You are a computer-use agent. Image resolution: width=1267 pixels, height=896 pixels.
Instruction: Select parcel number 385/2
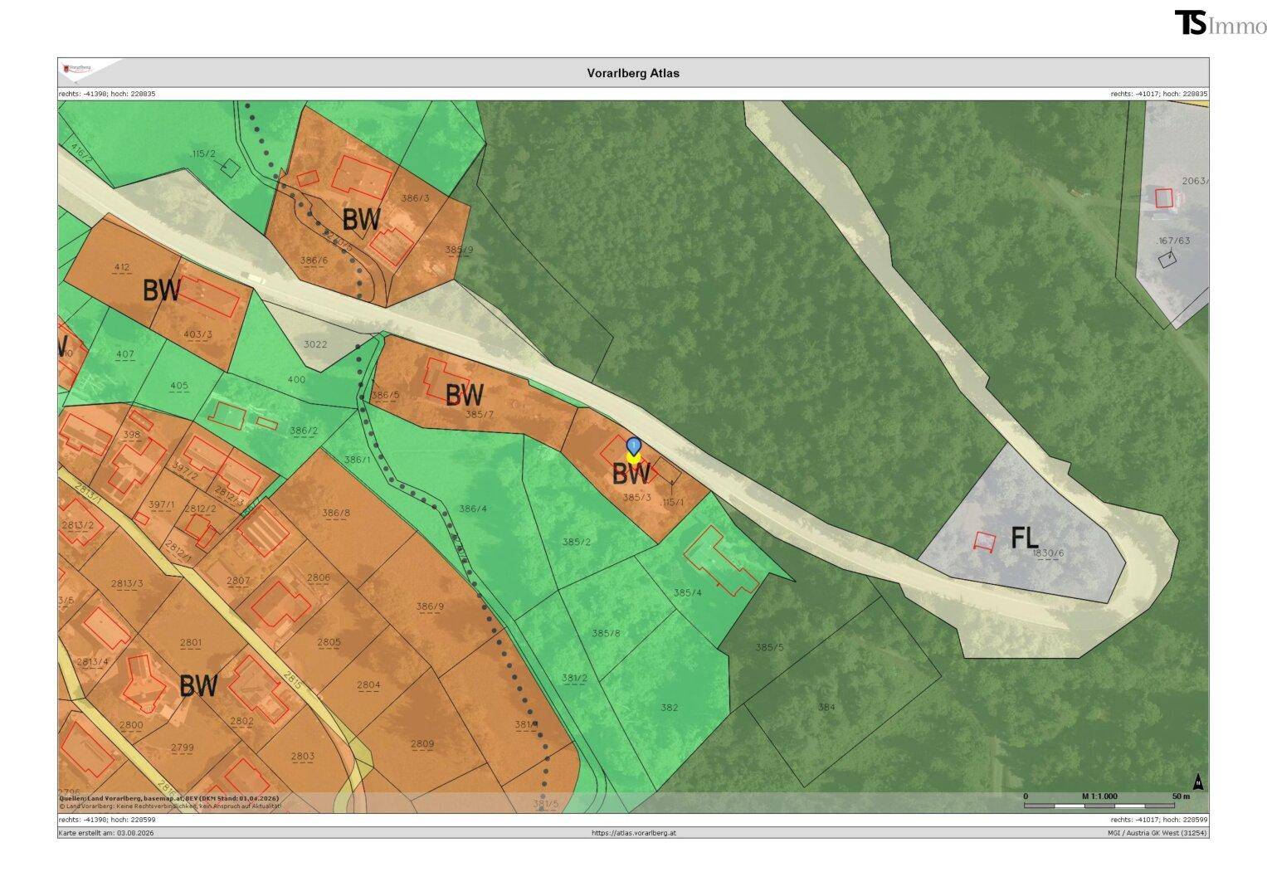point(576,542)
